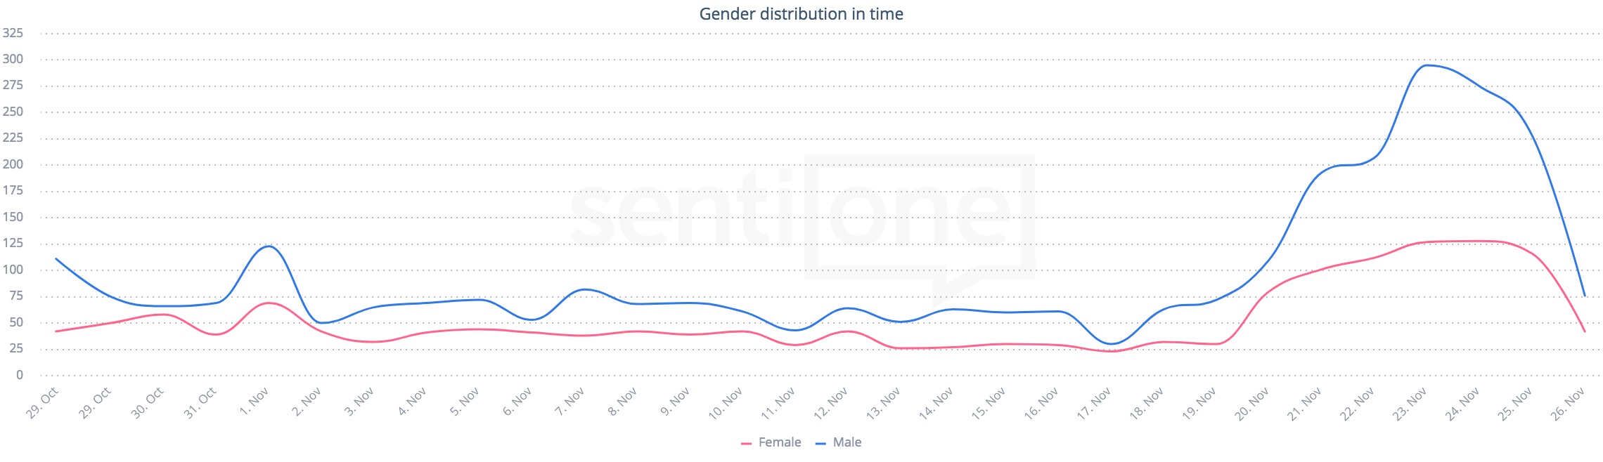Click the 325 value on the y-axis

pos(13,33)
